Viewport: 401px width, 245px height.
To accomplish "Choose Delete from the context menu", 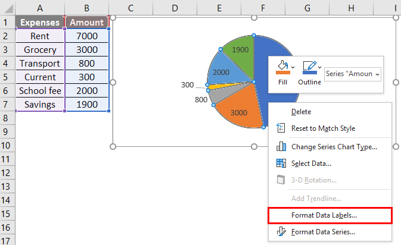I will pyautogui.click(x=301, y=112).
